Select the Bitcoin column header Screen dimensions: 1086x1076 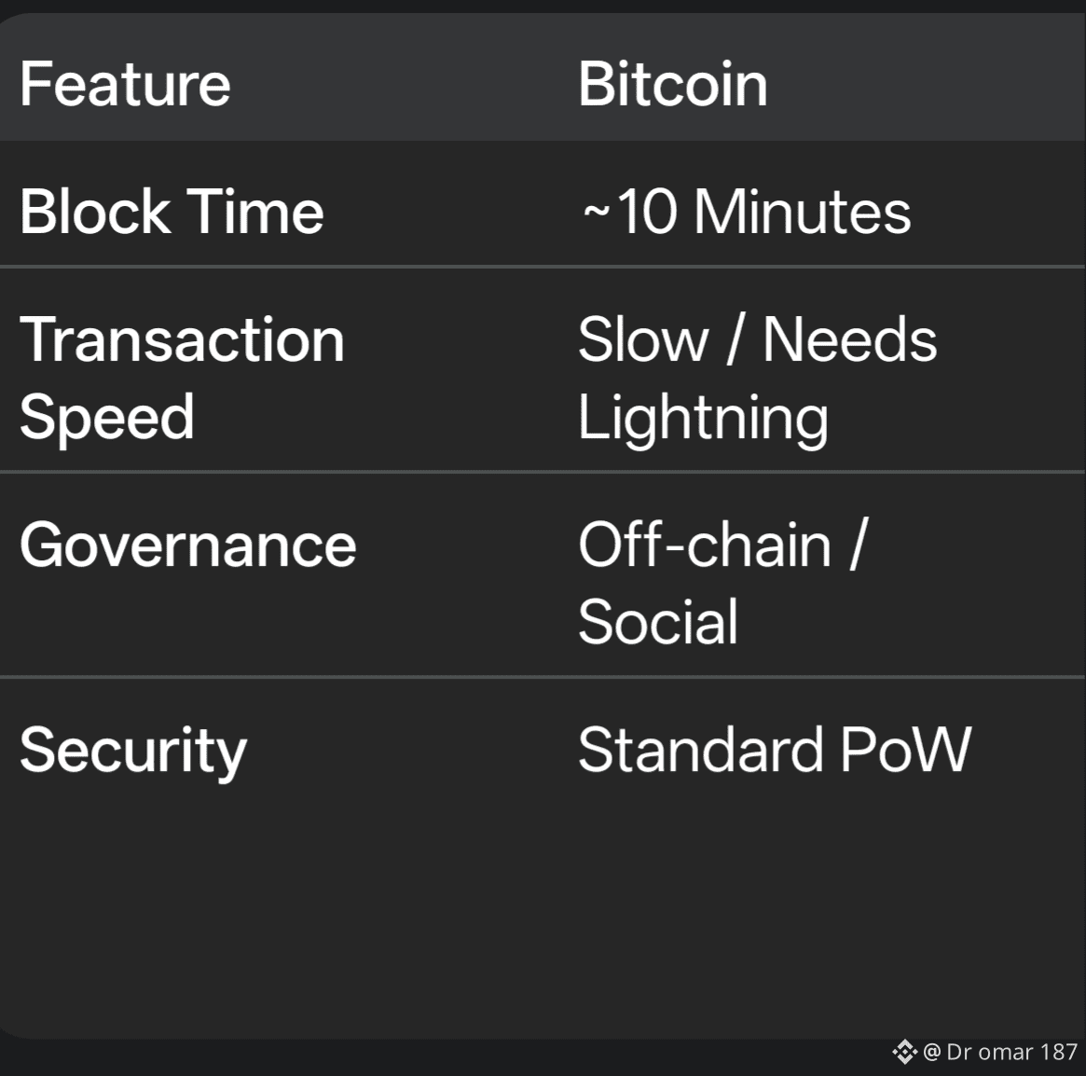(x=672, y=84)
